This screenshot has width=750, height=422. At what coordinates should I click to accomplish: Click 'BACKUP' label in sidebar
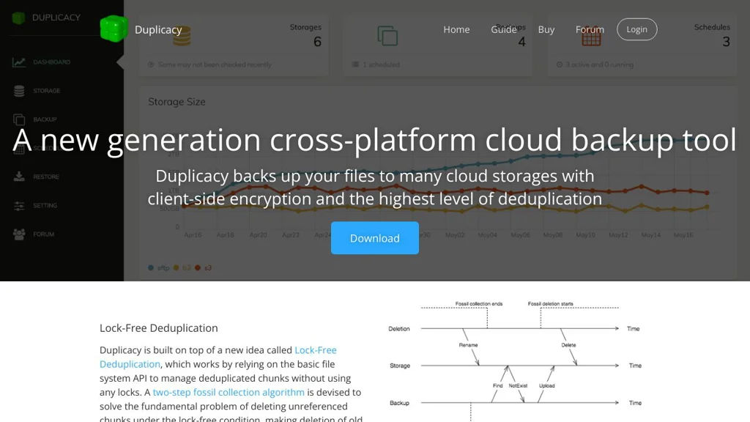pos(45,119)
